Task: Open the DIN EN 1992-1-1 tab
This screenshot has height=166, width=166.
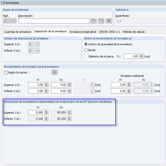Action: (109, 32)
